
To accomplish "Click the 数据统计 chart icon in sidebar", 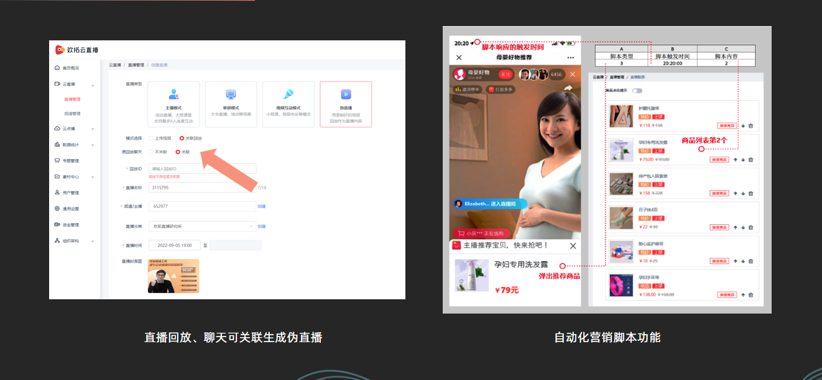I will 57,145.
